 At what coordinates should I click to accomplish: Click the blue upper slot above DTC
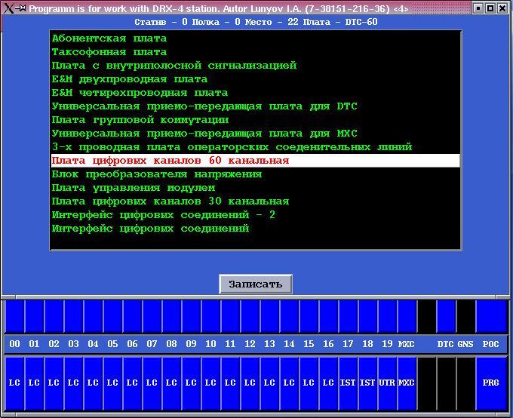pyautogui.click(x=446, y=317)
